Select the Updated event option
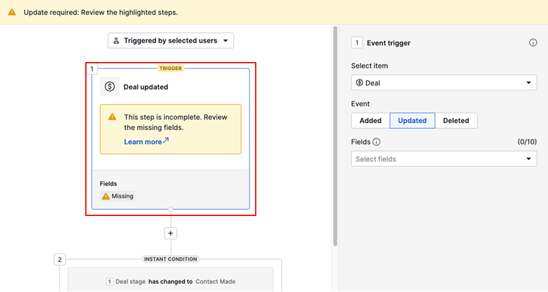This screenshot has height=292, width=548. point(412,120)
